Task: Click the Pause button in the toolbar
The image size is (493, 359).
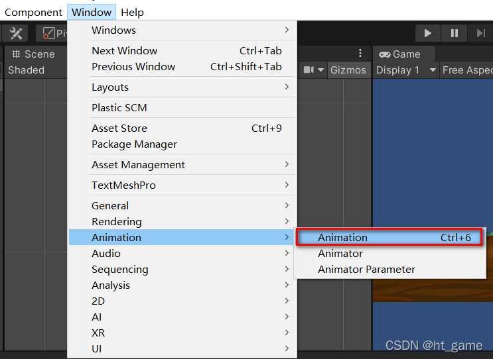Action: pos(455,33)
